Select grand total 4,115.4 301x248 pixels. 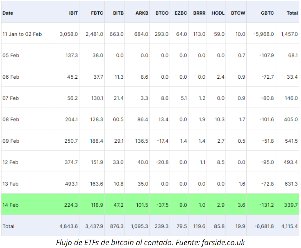click(290, 226)
